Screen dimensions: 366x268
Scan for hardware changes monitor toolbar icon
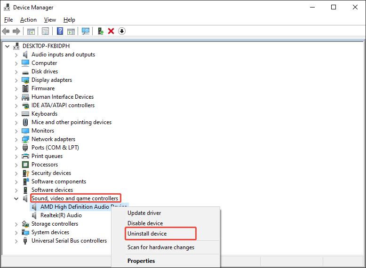point(86,31)
